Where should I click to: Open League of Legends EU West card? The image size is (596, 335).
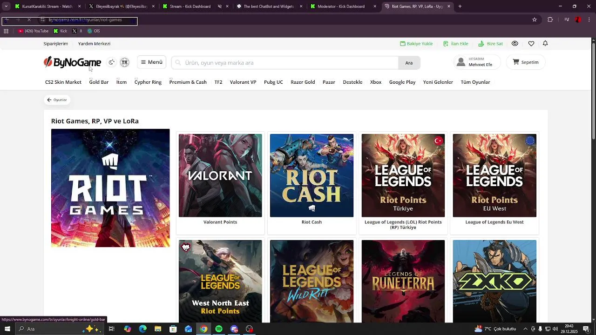494,182
